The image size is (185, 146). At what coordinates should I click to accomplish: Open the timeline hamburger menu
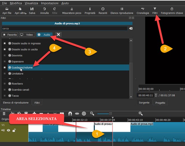pyautogui.click(x=4, y=113)
